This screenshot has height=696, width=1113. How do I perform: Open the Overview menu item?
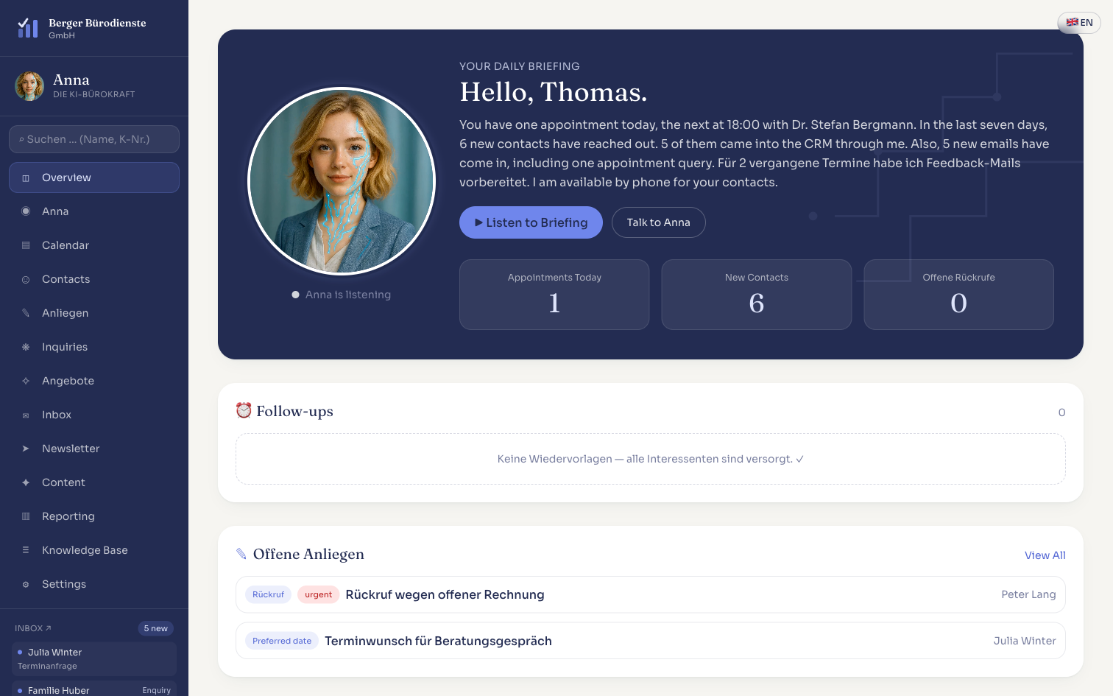point(94,177)
